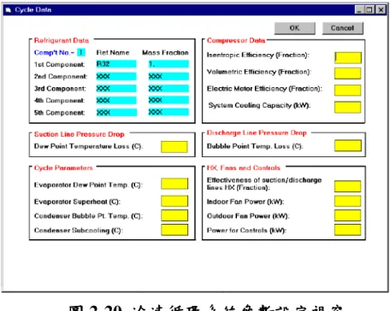Click the Suction Line Pressure Drop label
This screenshot has width=390, height=311.
80,134
